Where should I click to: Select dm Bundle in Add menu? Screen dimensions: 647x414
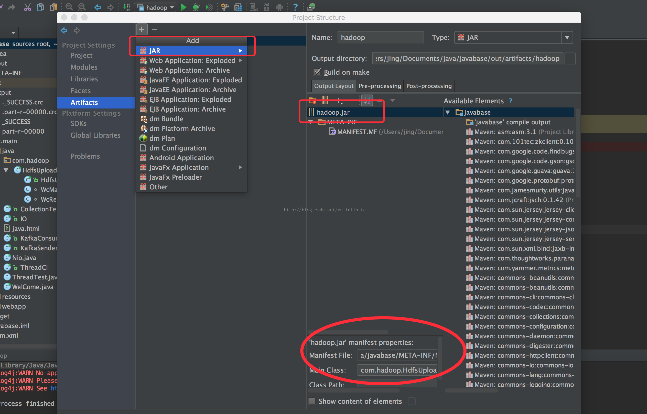[x=191, y=119]
